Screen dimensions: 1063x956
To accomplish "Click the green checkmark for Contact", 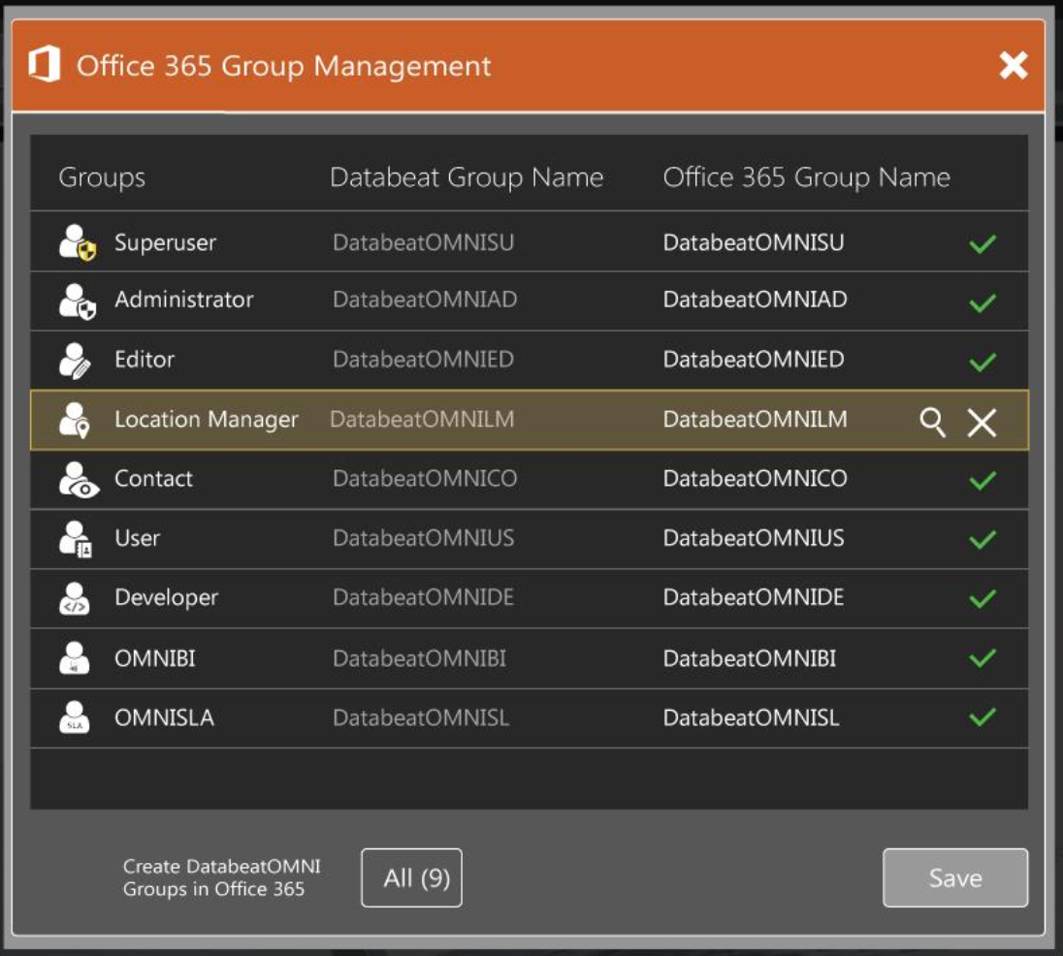I will (982, 480).
